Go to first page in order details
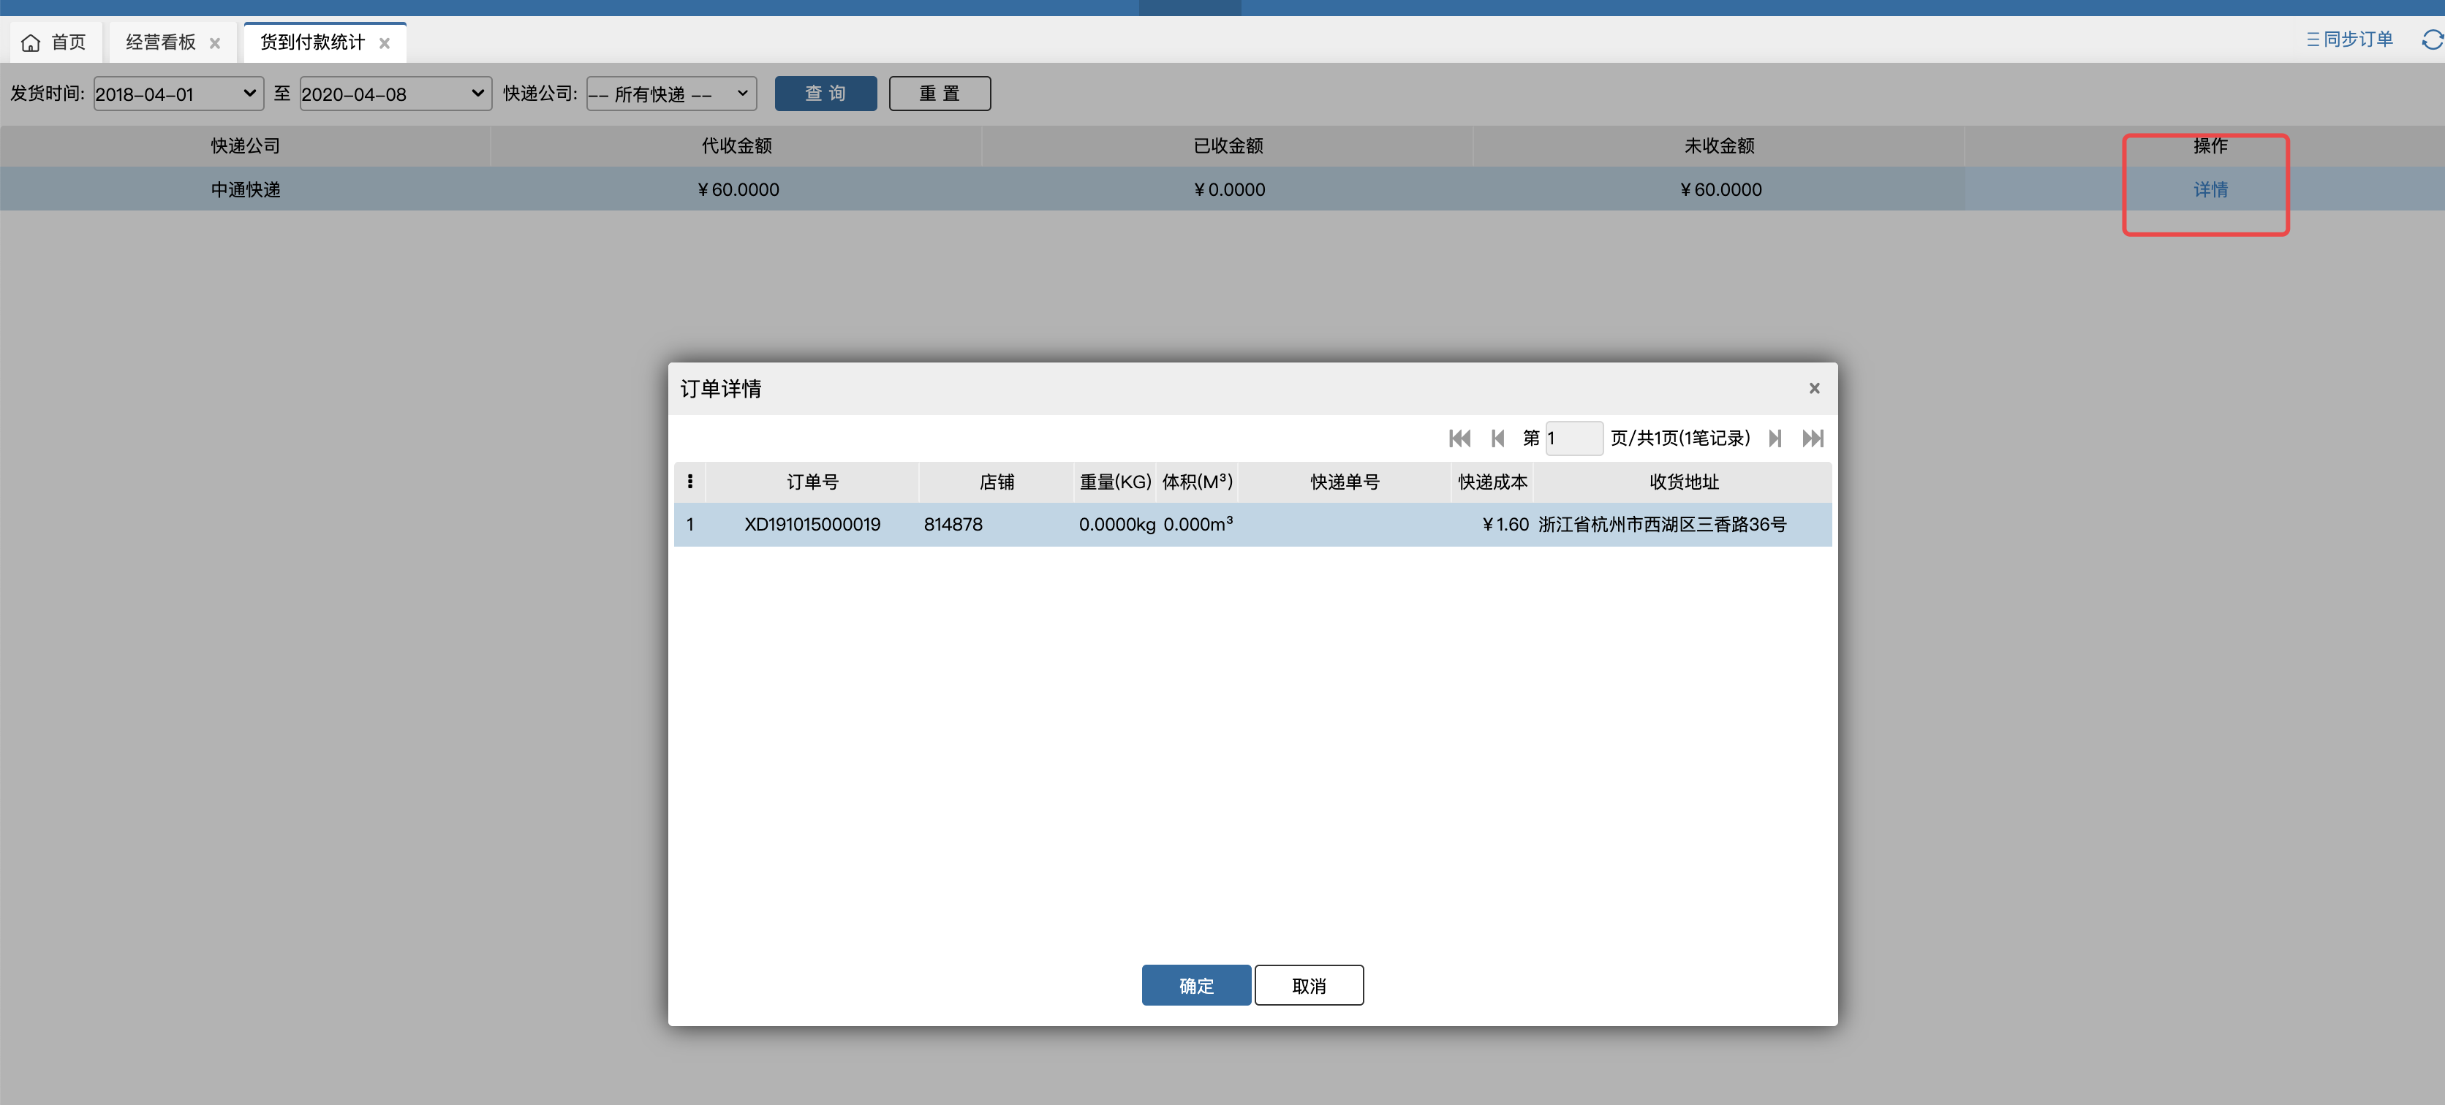Viewport: 2445px width, 1105px height. pyautogui.click(x=1459, y=438)
